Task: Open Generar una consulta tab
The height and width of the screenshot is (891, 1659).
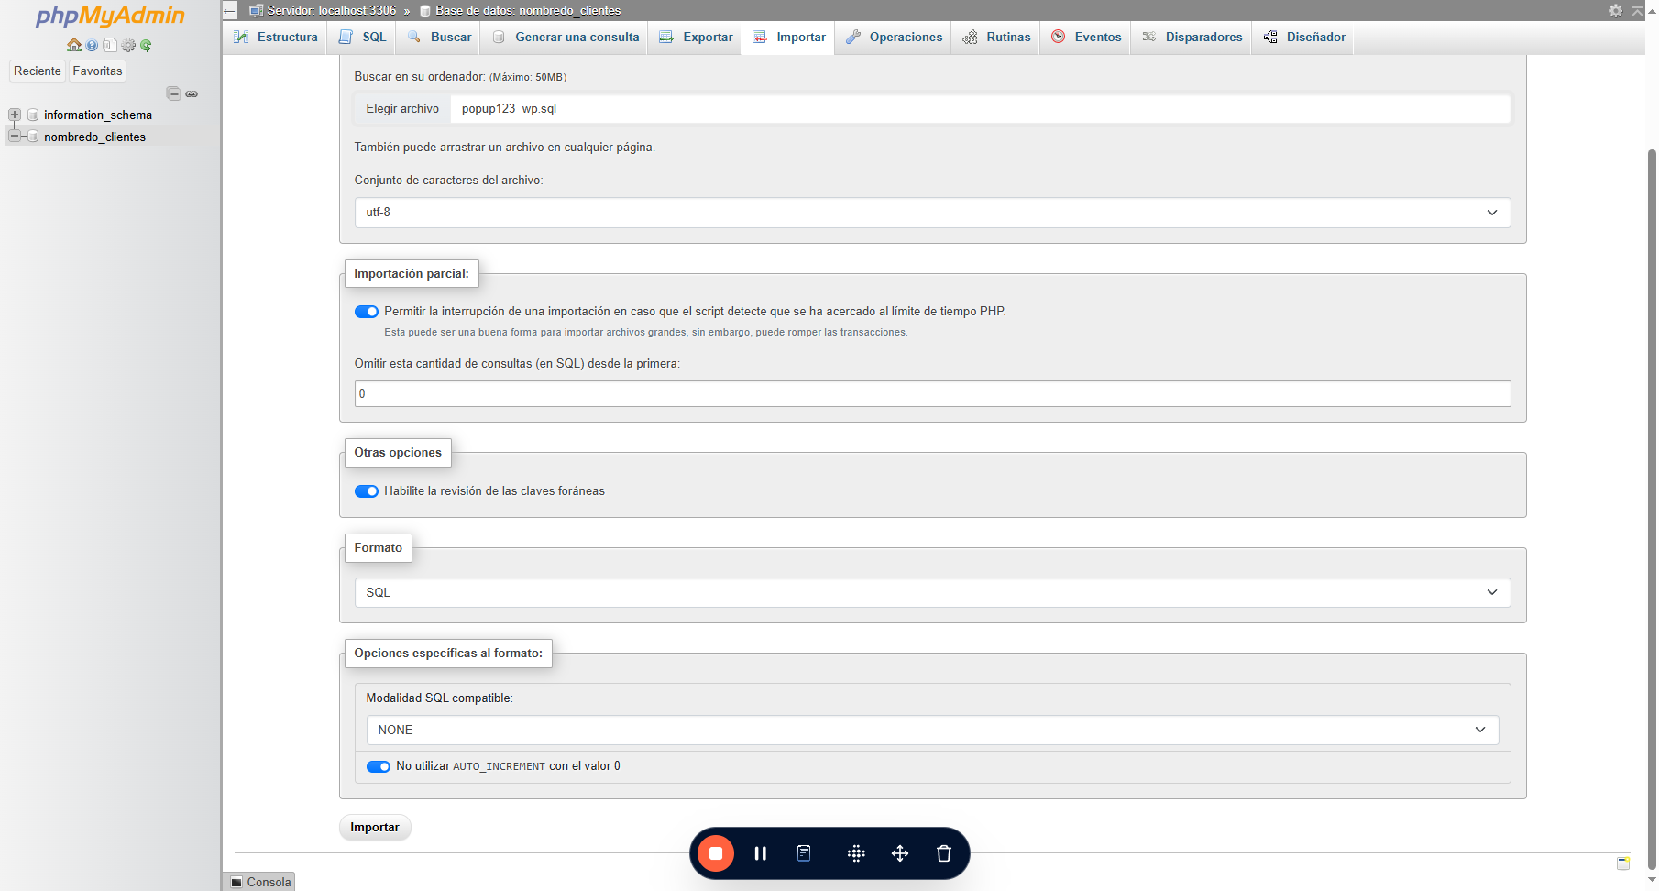Action: click(566, 37)
